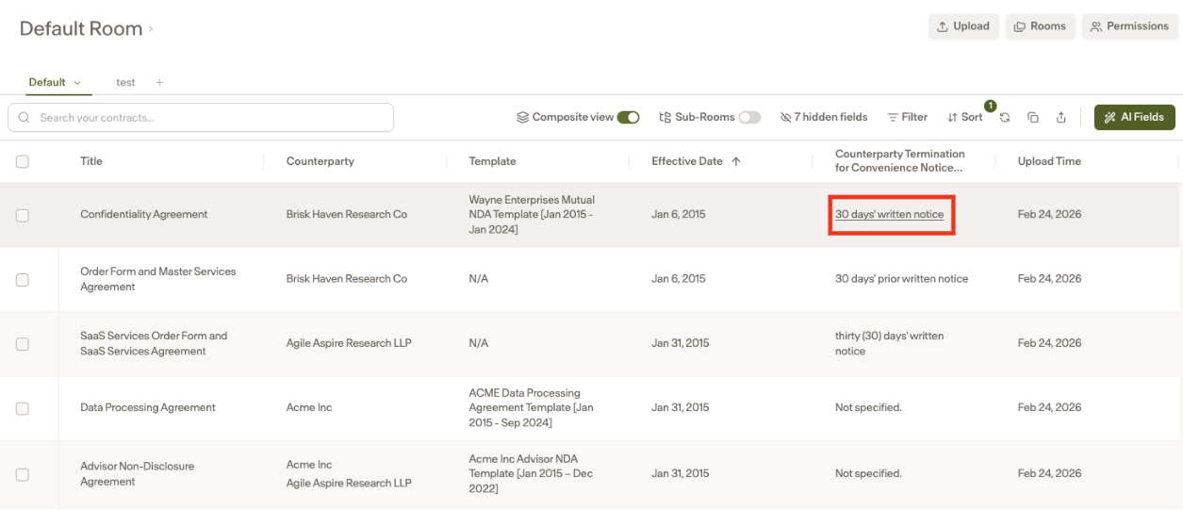Open Advisor Non-Disclosure Agreement title

(x=138, y=474)
